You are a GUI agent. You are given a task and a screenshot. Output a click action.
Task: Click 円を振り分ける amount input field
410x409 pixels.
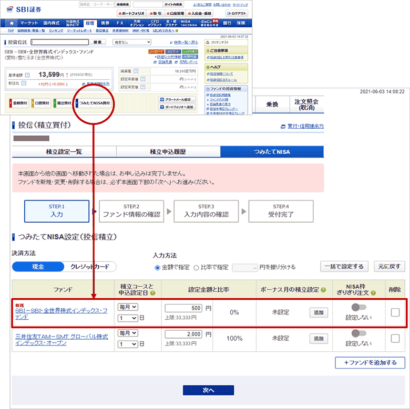[245, 268]
